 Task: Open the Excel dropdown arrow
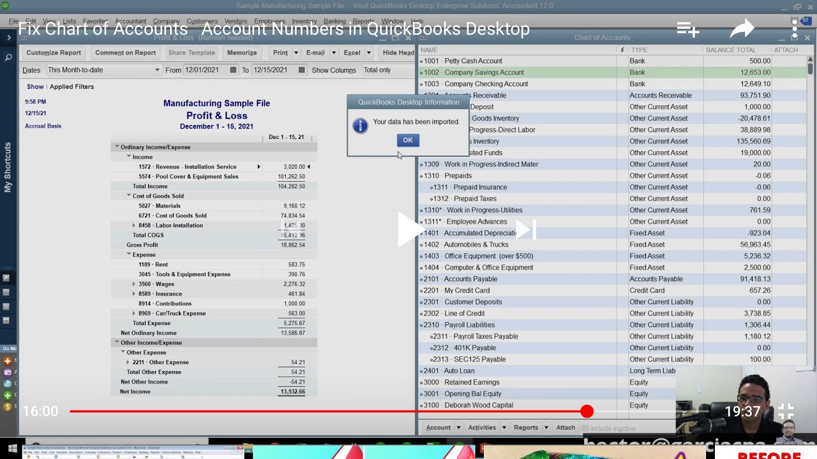coord(369,53)
